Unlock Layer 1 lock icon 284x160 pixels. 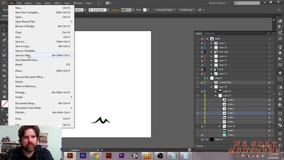pos(202,43)
